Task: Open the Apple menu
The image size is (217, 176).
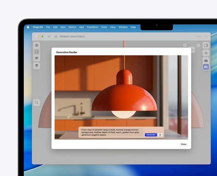Action: 28,27
